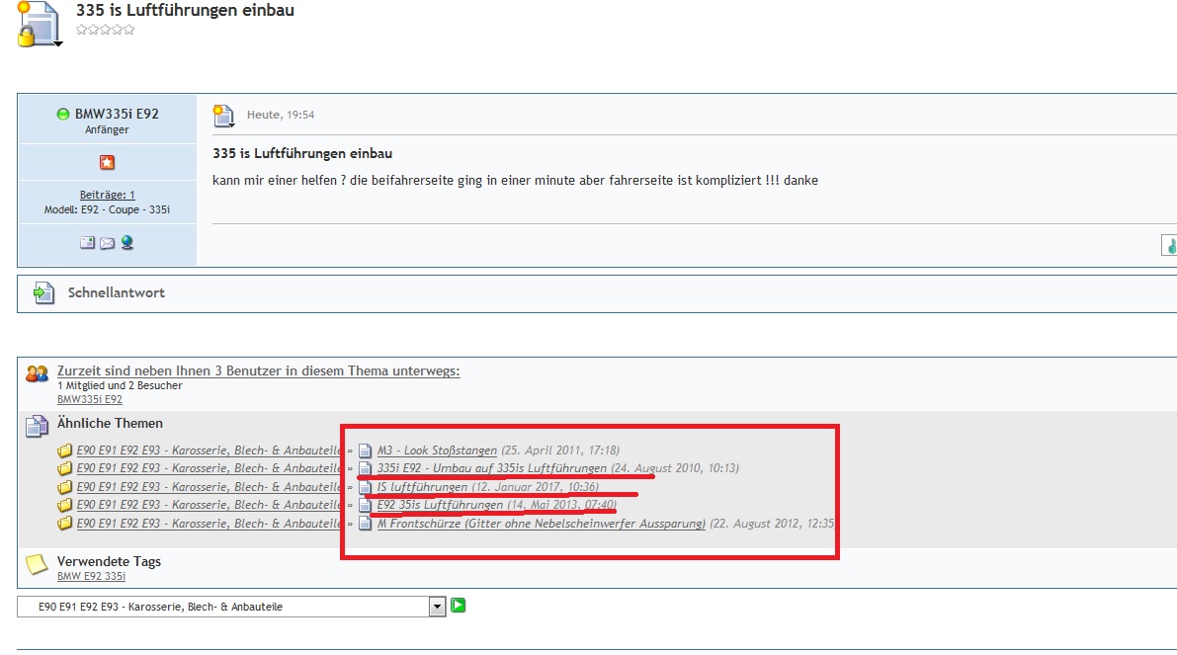The image size is (1177, 655).
Task: Click the locked thread icon beside the page title
Action: [x=38, y=24]
